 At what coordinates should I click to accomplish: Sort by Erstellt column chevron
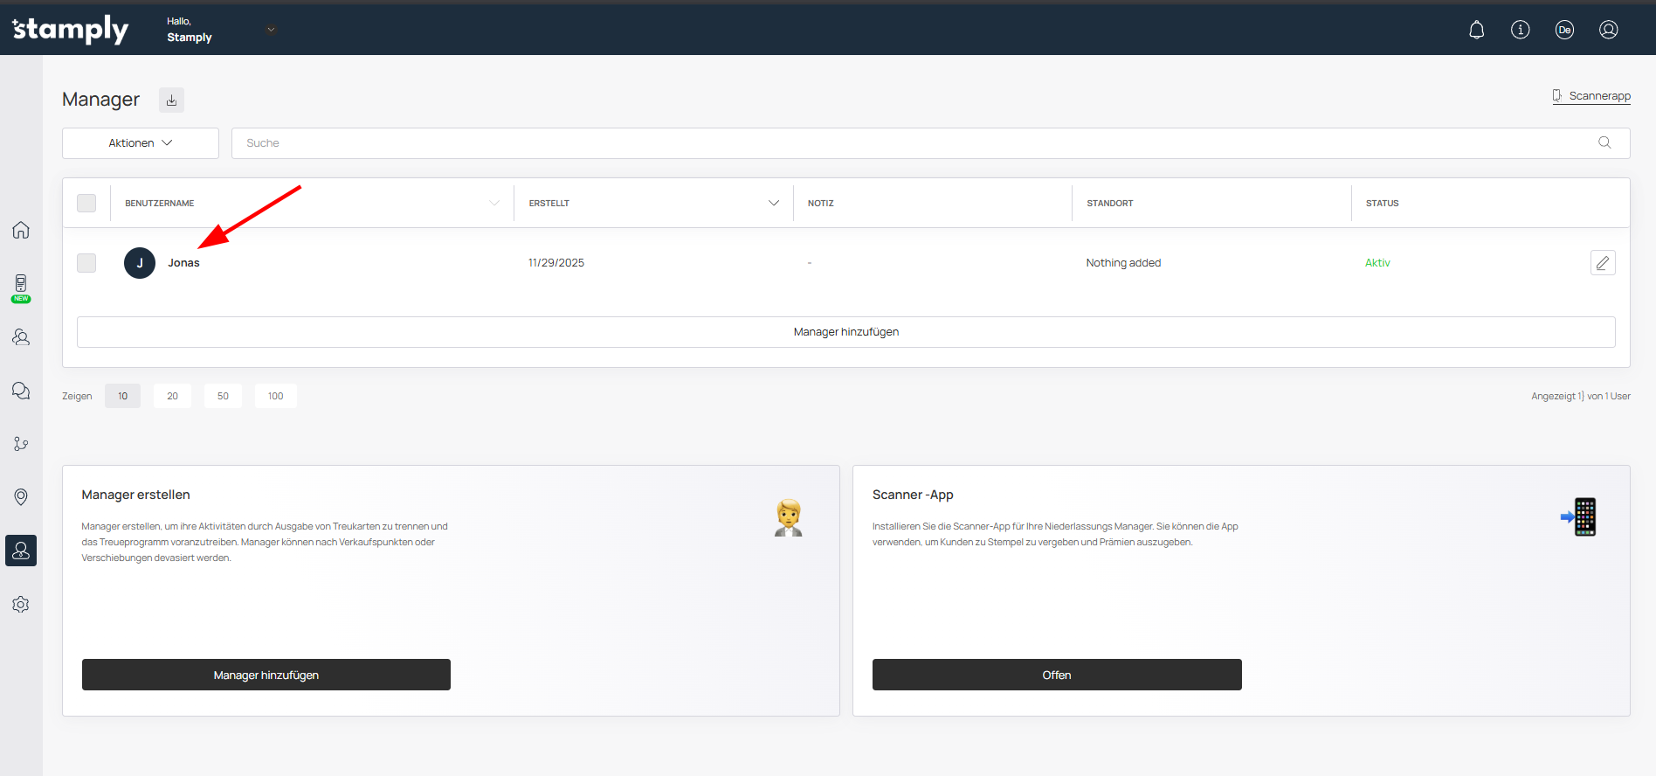coord(773,204)
